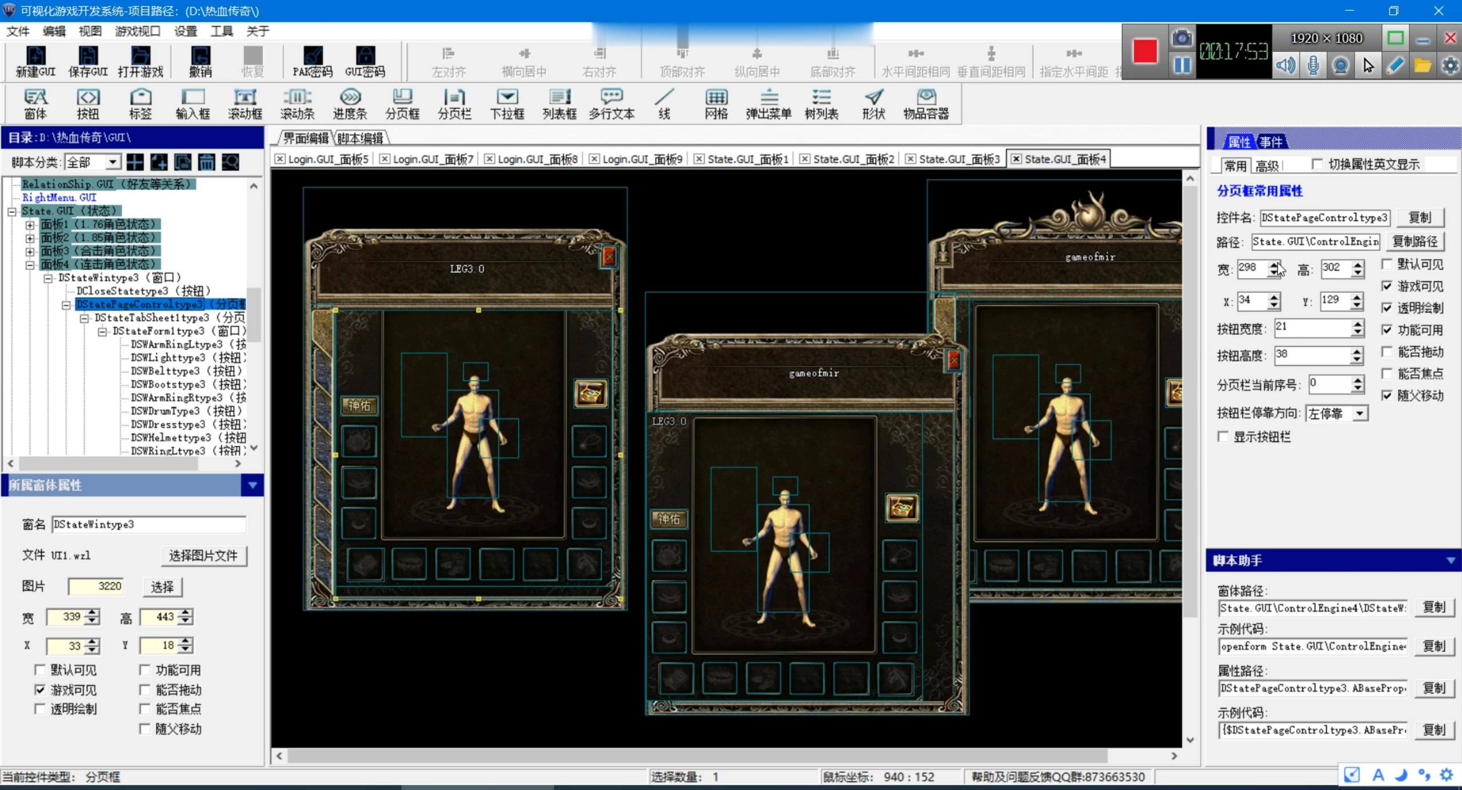
Task: Click the 窗名 input field
Action: tap(149, 524)
